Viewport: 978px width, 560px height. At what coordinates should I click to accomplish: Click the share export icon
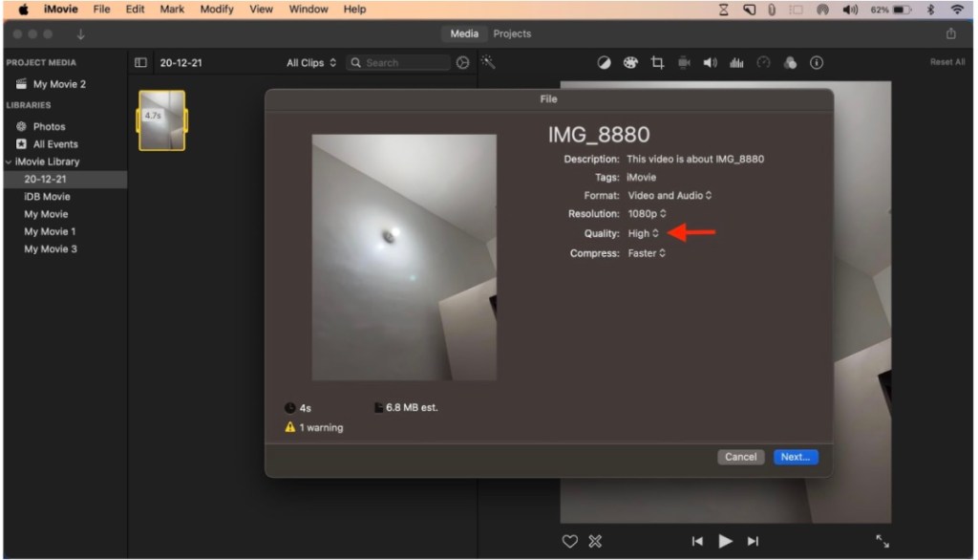point(950,33)
